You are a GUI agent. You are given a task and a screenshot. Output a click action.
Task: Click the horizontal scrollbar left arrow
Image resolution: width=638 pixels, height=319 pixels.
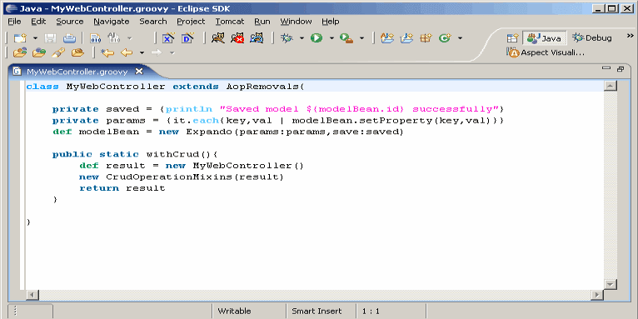[32, 295]
